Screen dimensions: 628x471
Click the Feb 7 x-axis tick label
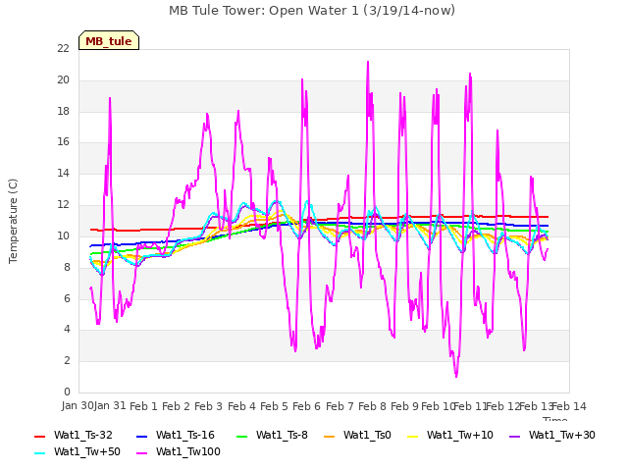pyautogui.click(x=340, y=406)
